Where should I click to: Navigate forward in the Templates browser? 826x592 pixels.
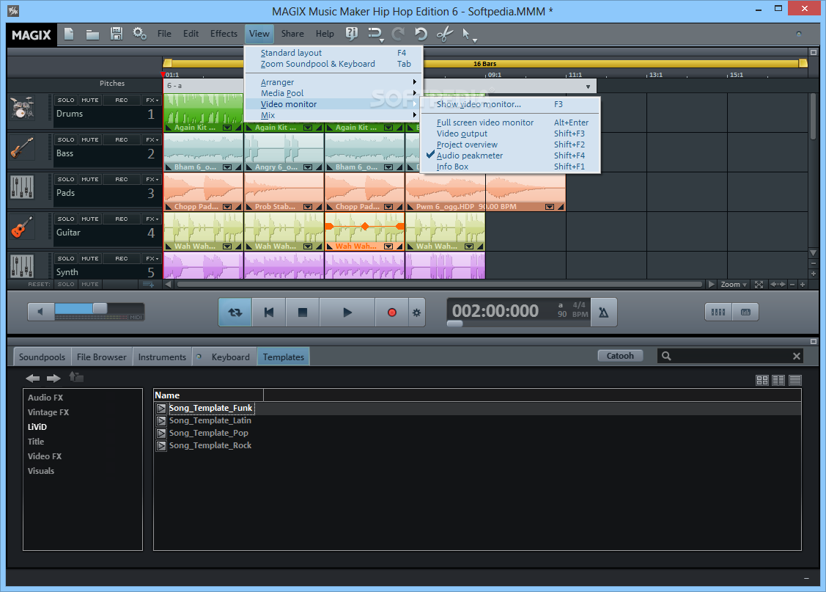(54, 378)
